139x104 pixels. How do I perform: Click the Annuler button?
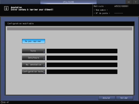point(107,98)
